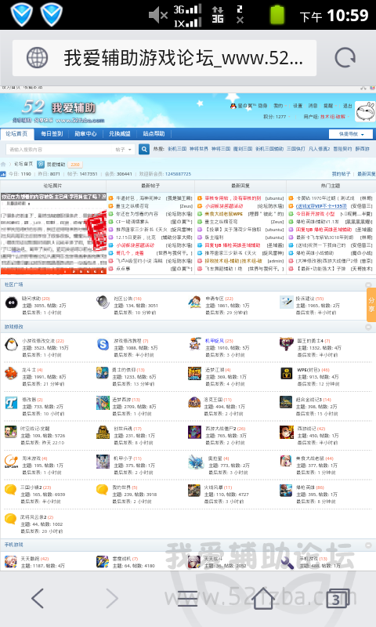This screenshot has width=376, height=627.
Task: Open the 每日签到 tab
Action: pyautogui.click(x=52, y=133)
